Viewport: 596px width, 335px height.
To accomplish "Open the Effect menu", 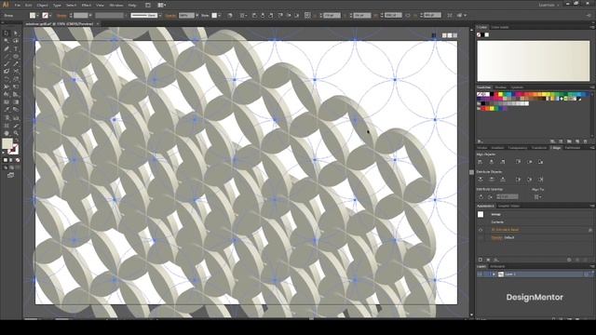I will 87,6.
